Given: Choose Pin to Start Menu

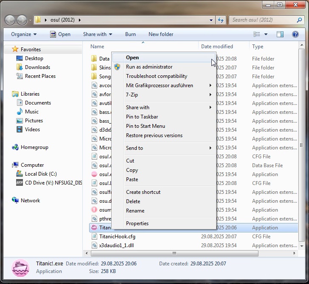Looking at the screenshot, I should [164, 126].
